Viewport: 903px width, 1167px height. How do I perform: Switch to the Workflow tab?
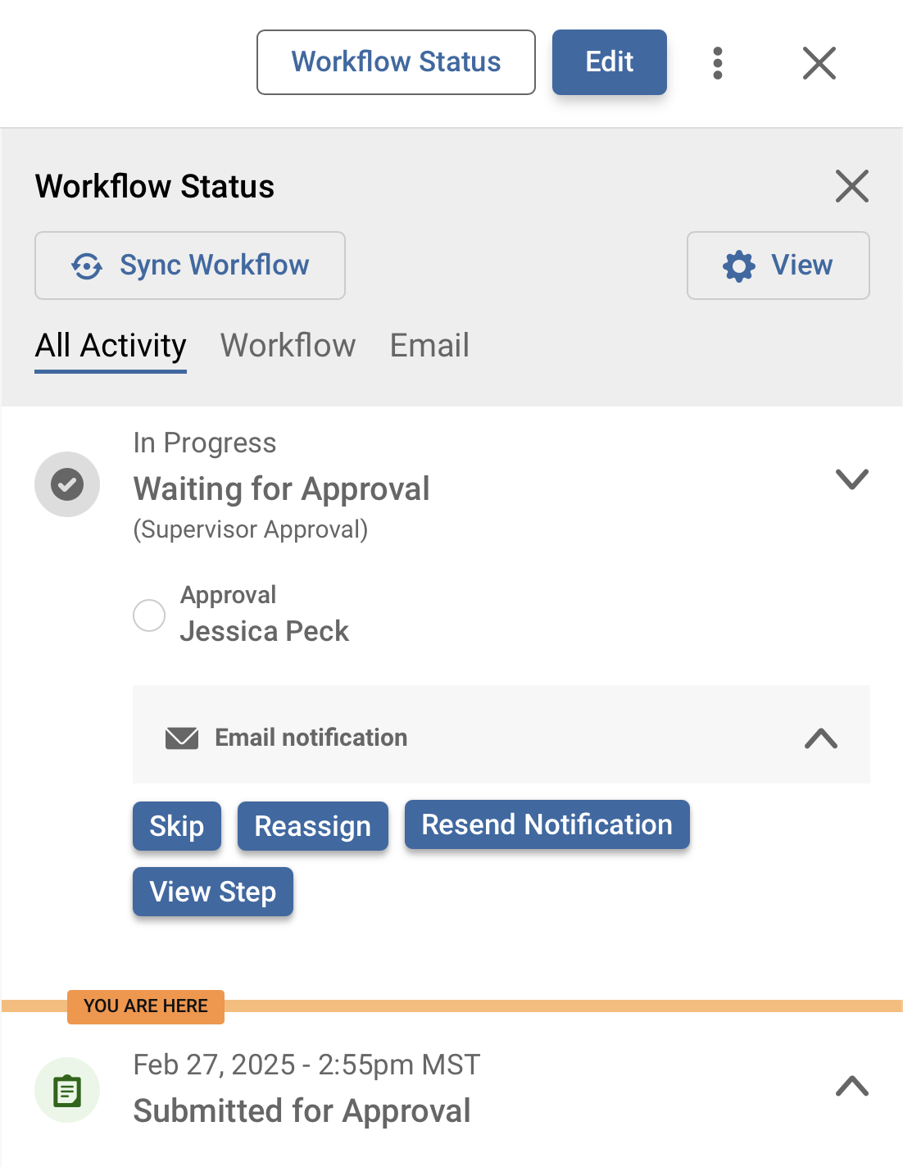click(x=287, y=346)
